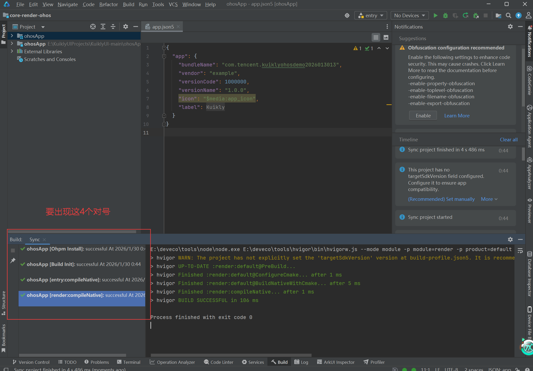The width and height of the screenshot is (533, 371).
Task: Select ohosApp Build Init result row
Action: 83,264
